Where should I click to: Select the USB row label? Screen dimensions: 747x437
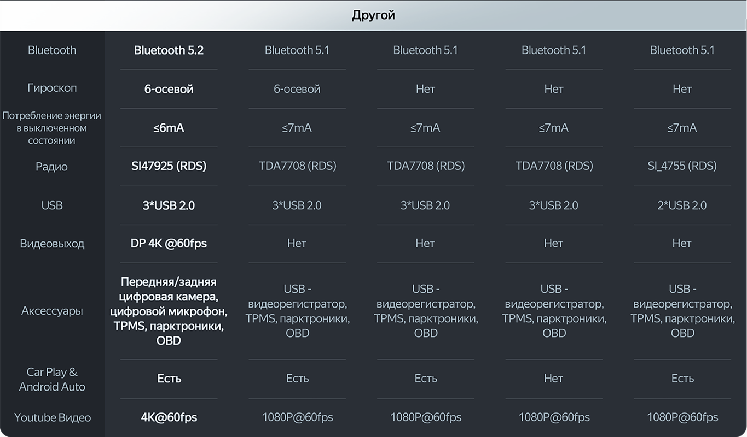52,205
